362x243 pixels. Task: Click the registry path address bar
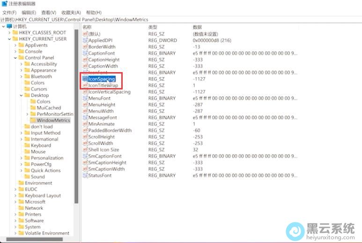pos(181,20)
